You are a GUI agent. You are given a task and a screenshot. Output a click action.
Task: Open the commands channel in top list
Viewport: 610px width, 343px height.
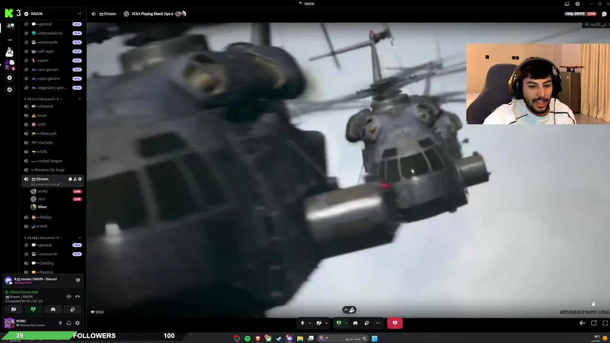tap(52, 42)
